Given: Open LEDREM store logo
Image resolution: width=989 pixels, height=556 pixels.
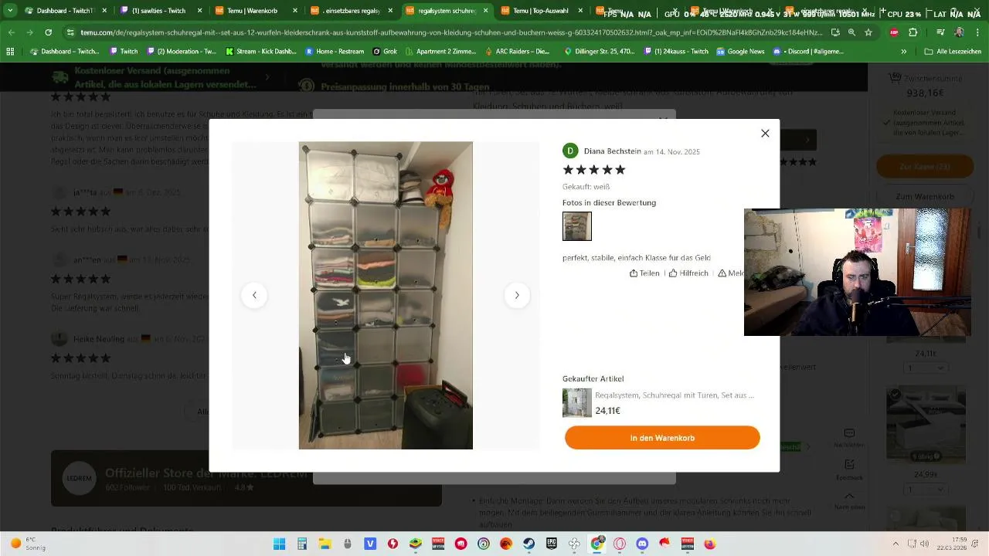Looking at the screenshot, I should coord(77,478).
